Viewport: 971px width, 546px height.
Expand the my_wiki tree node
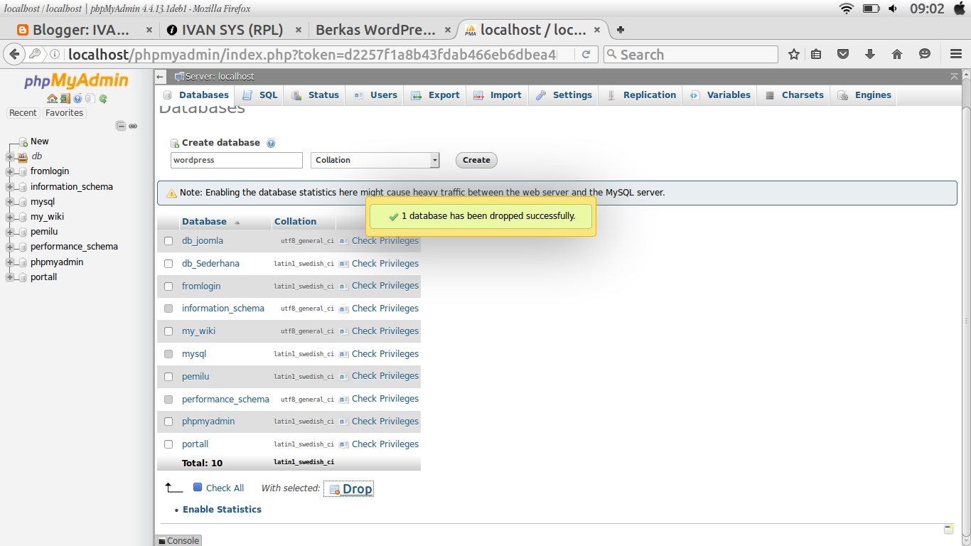point(10,217)
